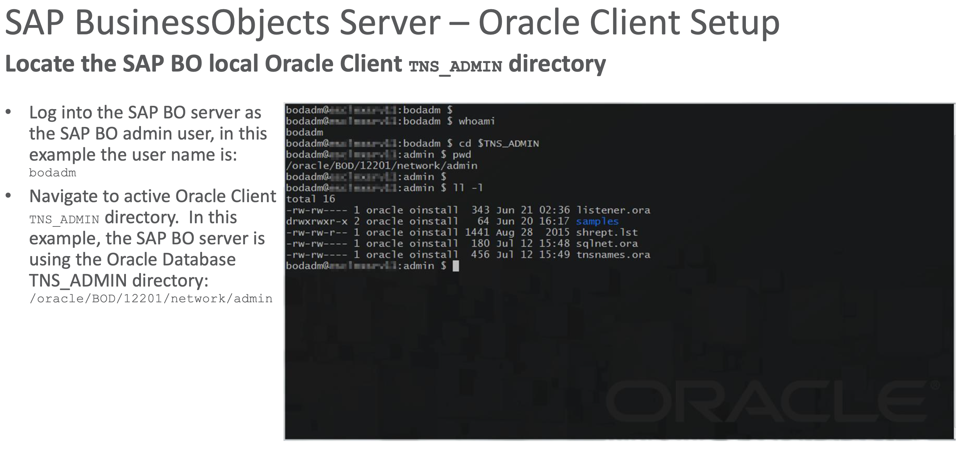The width and height of the screenshot is (963, 450).
Task: Click the sqlnet.ora filename in listing
Action: click(606, 244)
